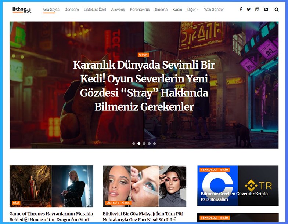The height and width of the screenshot is (224, 288).
Task: Read Etkileyici Bir Göz Makyajı article title
Action: [x=143, y=216]
